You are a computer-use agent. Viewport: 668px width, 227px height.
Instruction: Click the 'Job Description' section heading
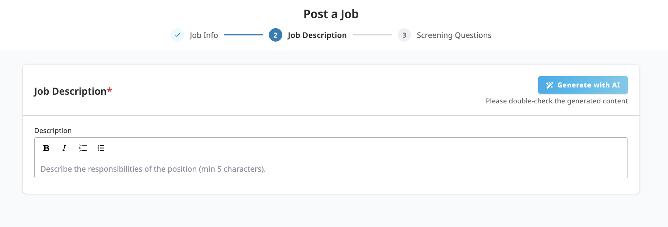(73, 91)
